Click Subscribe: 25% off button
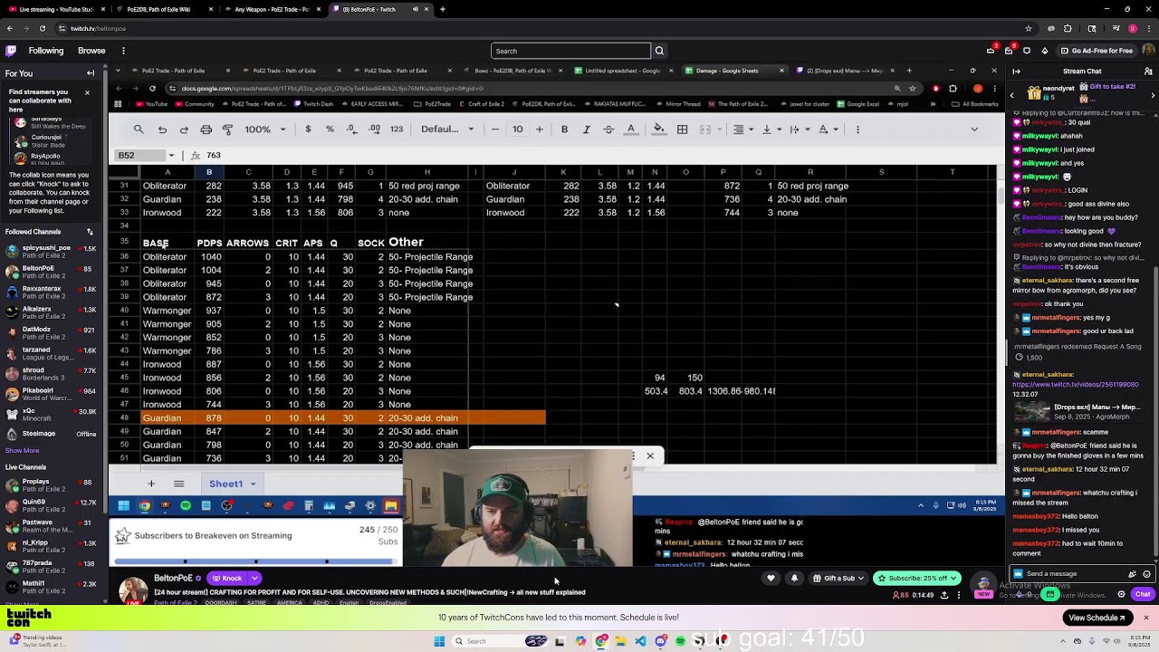This screenshot has height=652, width=1159. (917, 578)
